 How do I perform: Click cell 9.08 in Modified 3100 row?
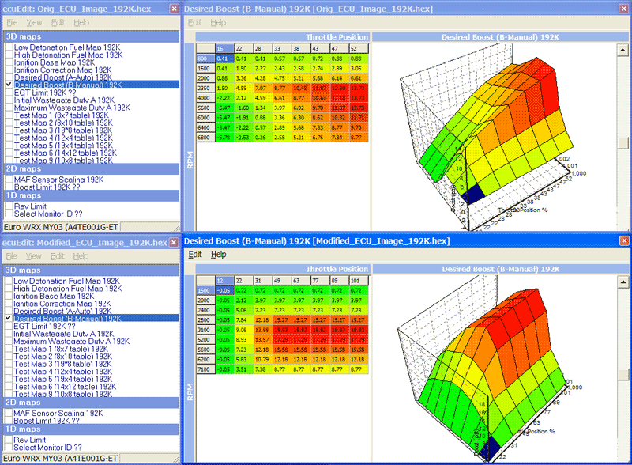click(x=244, y=330)
